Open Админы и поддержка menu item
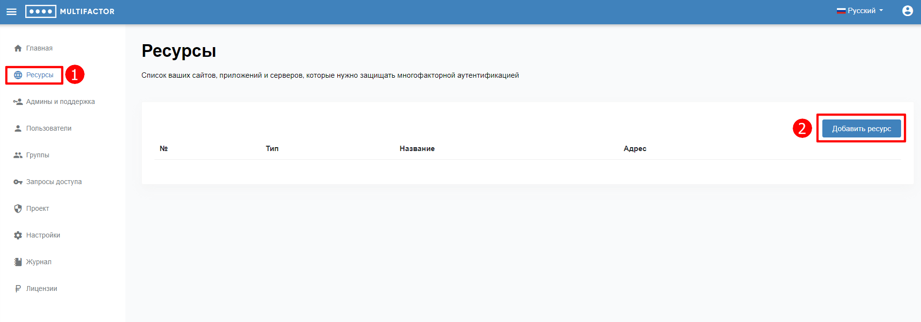The height and width of the screenshot is (322, 921). coord(60,102)
